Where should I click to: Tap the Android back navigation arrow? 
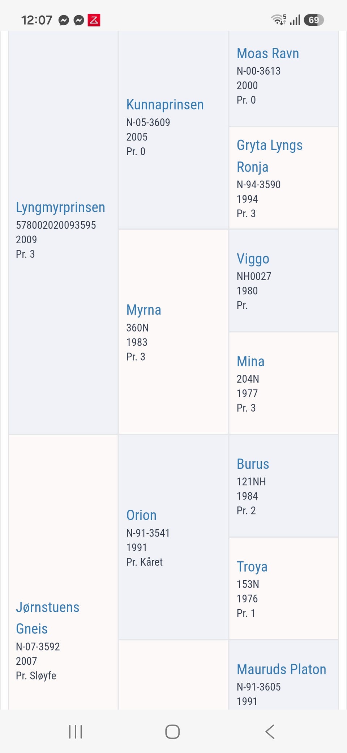pos(270,732)
